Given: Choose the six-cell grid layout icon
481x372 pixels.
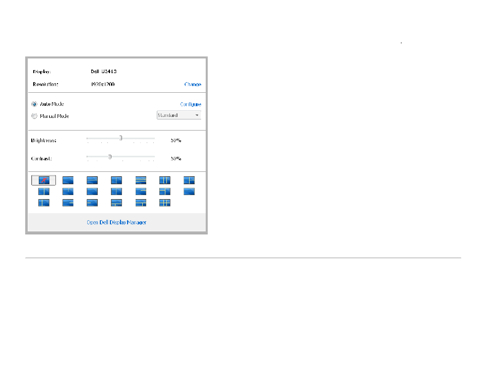Looking at the screenshot, I should [x=165, y=203].
